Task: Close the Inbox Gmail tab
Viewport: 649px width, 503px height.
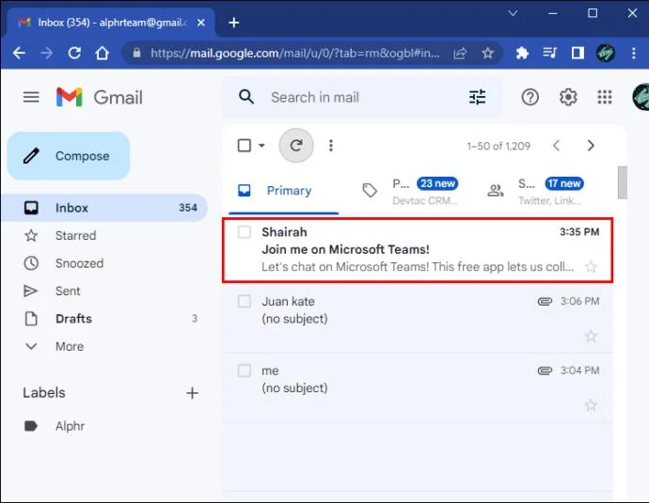Action: (x=201, y=23)
